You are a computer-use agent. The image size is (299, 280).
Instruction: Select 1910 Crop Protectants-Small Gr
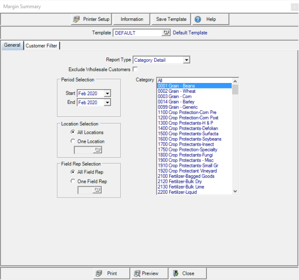coord(194,165)
